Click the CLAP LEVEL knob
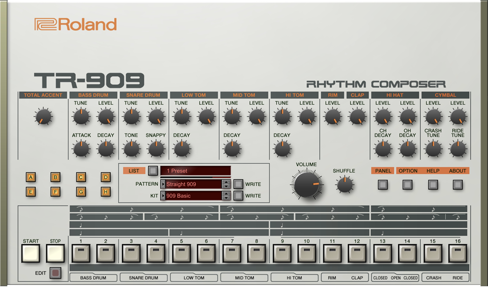488x297 pixels. coord(357,117)
